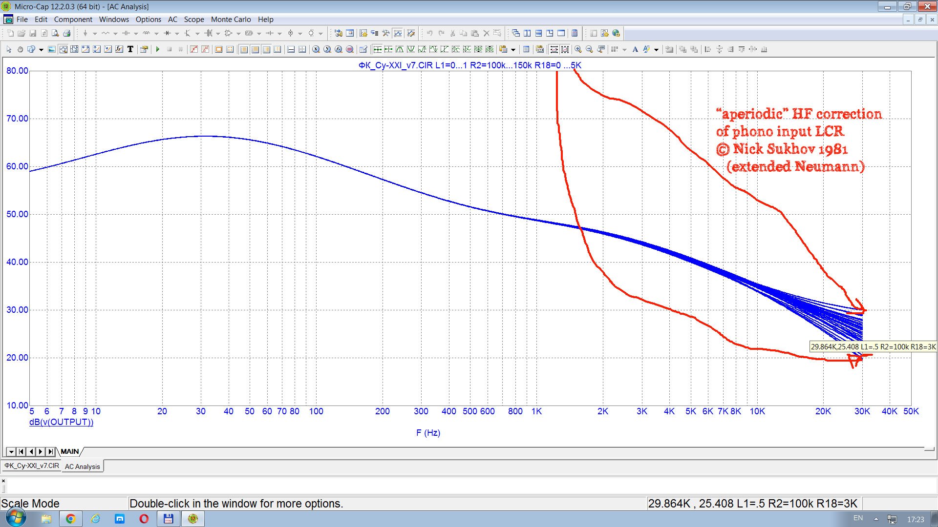Click the Print icon in toolbar
This screenshot has height=527, width=938.
click(x=67, y=33)
